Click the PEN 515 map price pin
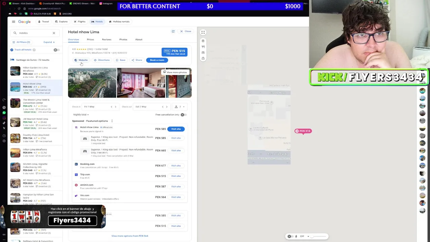 point(303,131)
